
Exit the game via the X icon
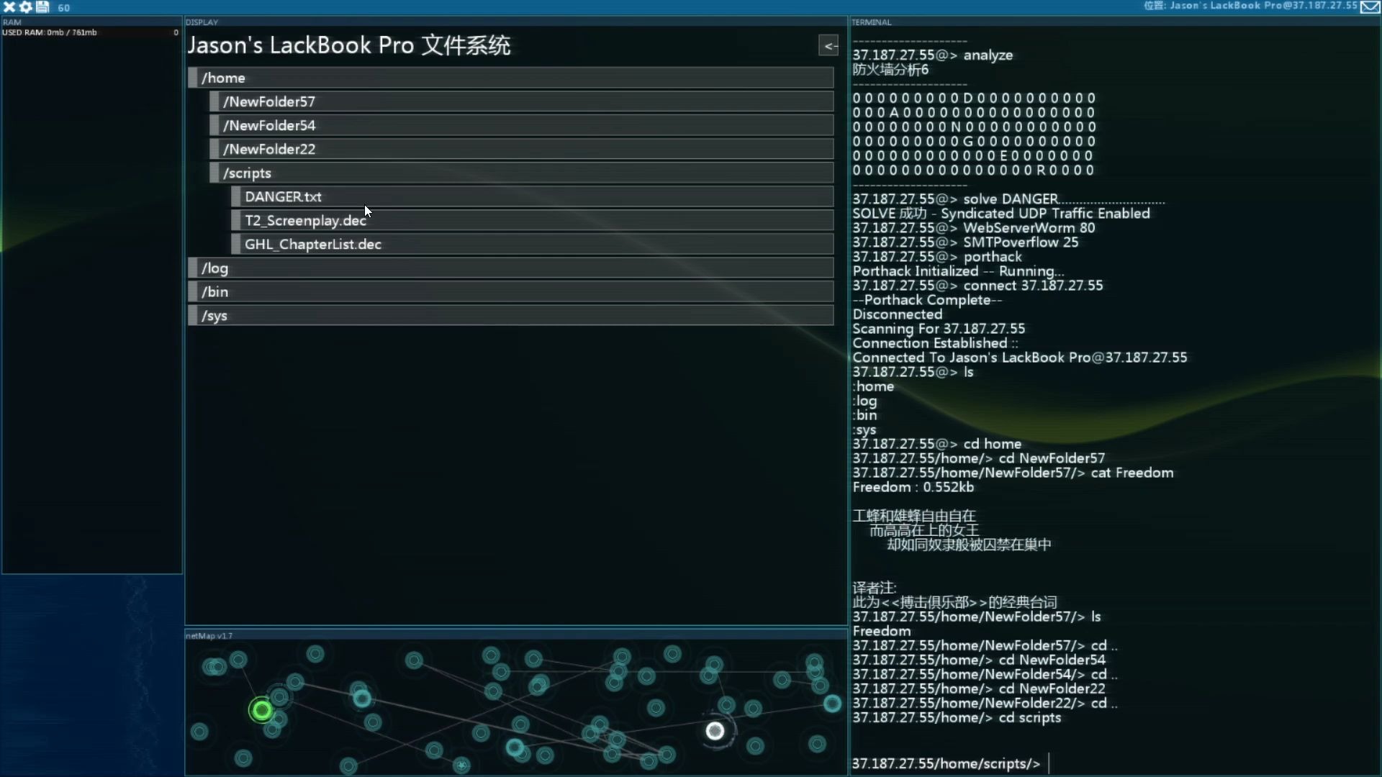10,7
